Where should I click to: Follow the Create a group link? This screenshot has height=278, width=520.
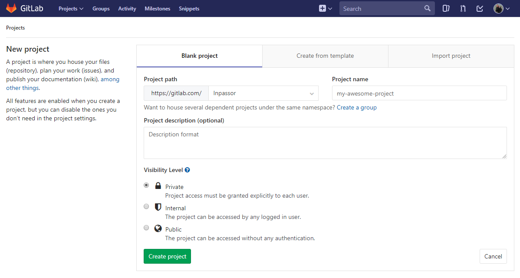coord(356,107)
